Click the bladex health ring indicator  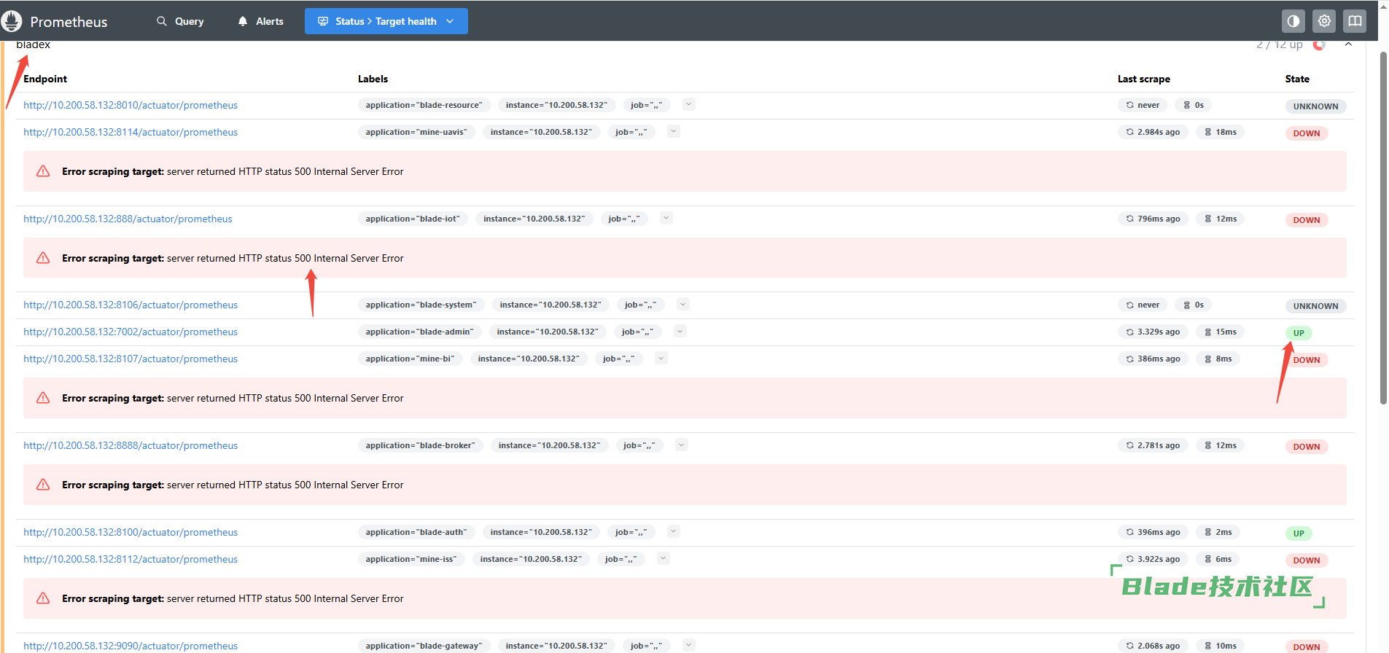tap(1319, 45)
